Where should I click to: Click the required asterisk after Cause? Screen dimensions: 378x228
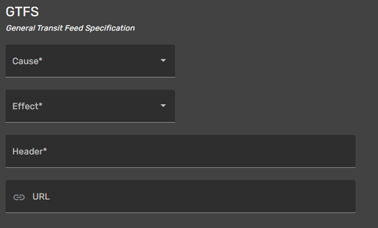[x=40, y=60]
